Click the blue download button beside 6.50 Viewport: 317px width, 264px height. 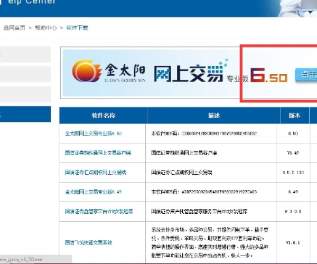click(x=306, y=75)
